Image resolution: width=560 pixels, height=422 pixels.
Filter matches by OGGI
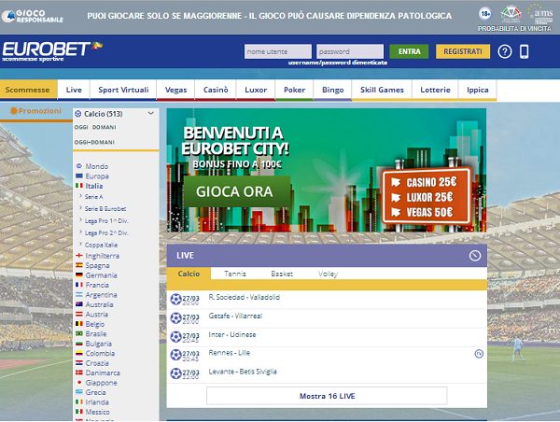pos(81,127)
